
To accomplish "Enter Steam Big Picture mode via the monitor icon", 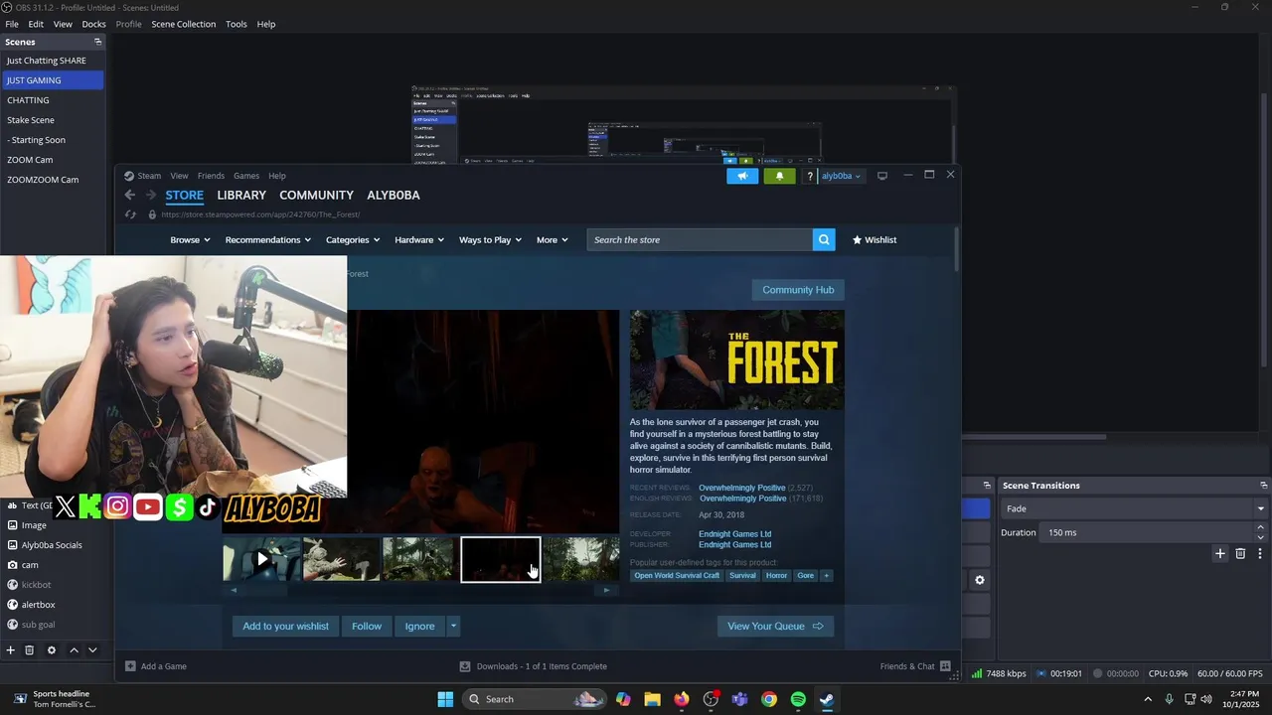I will click(881, 176).
